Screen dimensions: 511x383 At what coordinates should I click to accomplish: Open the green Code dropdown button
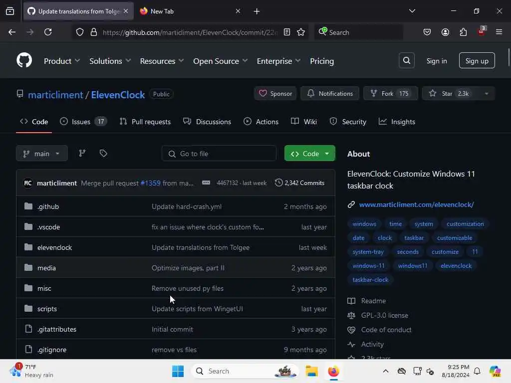pos(309,154)
